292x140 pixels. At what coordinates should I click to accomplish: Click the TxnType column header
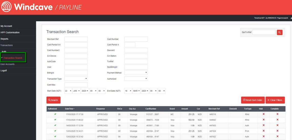[247, 109]
